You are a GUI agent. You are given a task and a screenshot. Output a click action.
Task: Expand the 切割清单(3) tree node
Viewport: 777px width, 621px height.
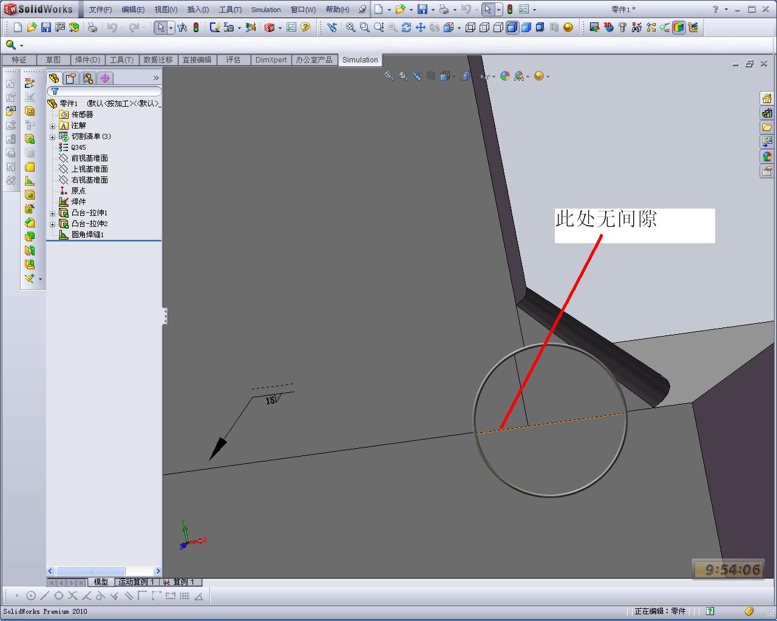(x=52, y=137)
